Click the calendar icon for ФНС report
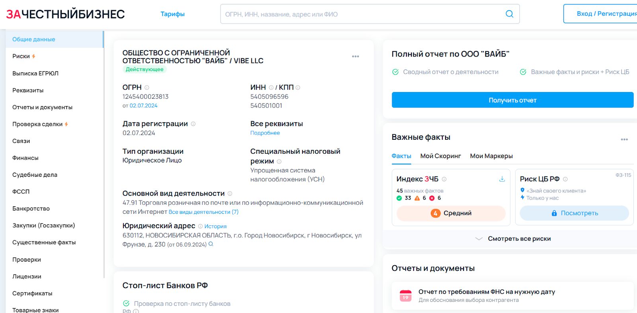Screen dimensions: 637x313 (x=405, y=295)
